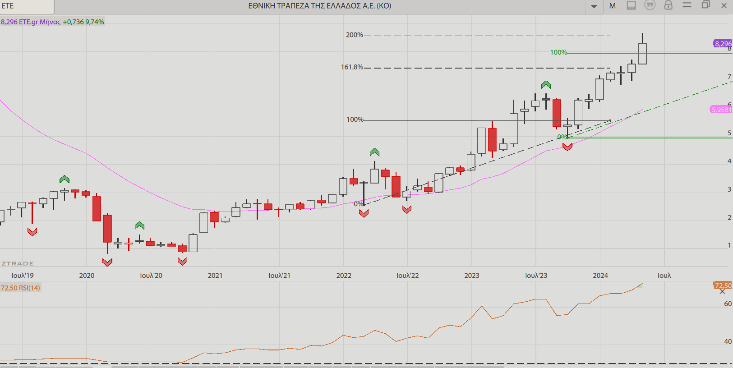Click the chart title ΕΘΝΙΚΗ ΤΡΑΠΕΖΑ ΤΗΣ ΕΛΛΑΔΟΣ
733x368 pixels.
pyautogui.click(x=320, y=6)
